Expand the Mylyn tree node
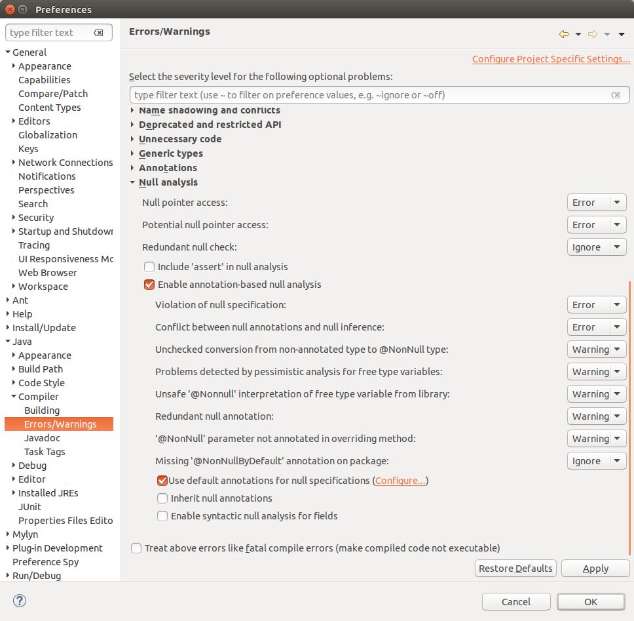The image size is (634, 621). click(x=8, y=534)
